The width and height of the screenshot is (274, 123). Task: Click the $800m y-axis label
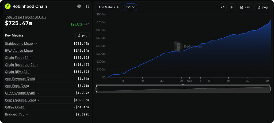coord(101,14)
